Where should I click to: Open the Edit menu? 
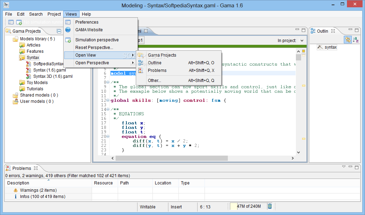21,14
